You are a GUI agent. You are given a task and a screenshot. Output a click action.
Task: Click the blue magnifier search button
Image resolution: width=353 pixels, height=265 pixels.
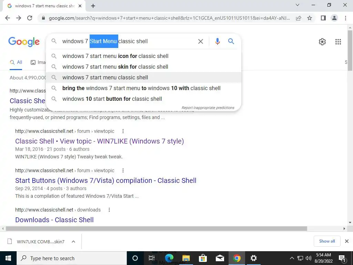tap(231, 41)
